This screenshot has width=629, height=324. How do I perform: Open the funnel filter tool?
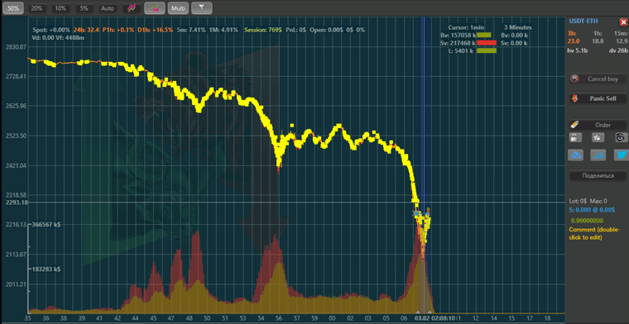tap(202, 8)
